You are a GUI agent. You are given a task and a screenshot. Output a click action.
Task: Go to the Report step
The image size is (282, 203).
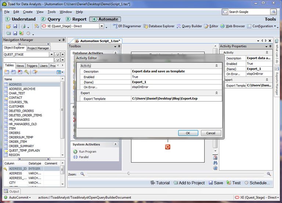tap(76, 19)
